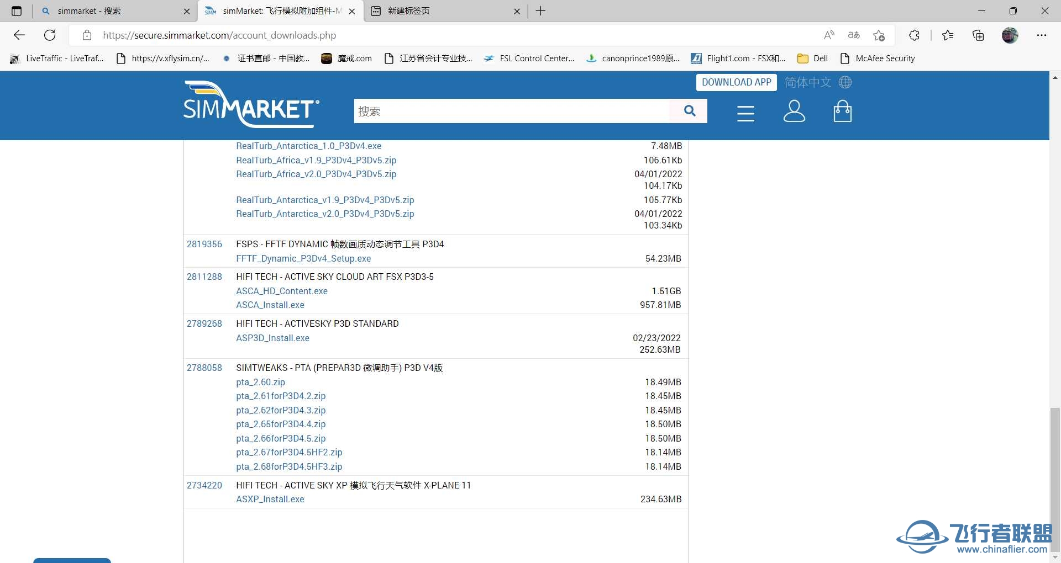The image size is (1061, 563).
Task: Open the 证书直邮 bookmark
Action: 266,59
